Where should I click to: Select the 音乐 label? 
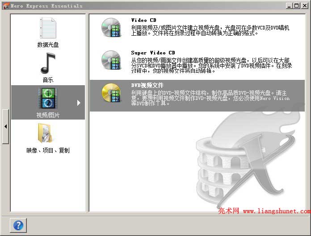(x=48, y=80)
